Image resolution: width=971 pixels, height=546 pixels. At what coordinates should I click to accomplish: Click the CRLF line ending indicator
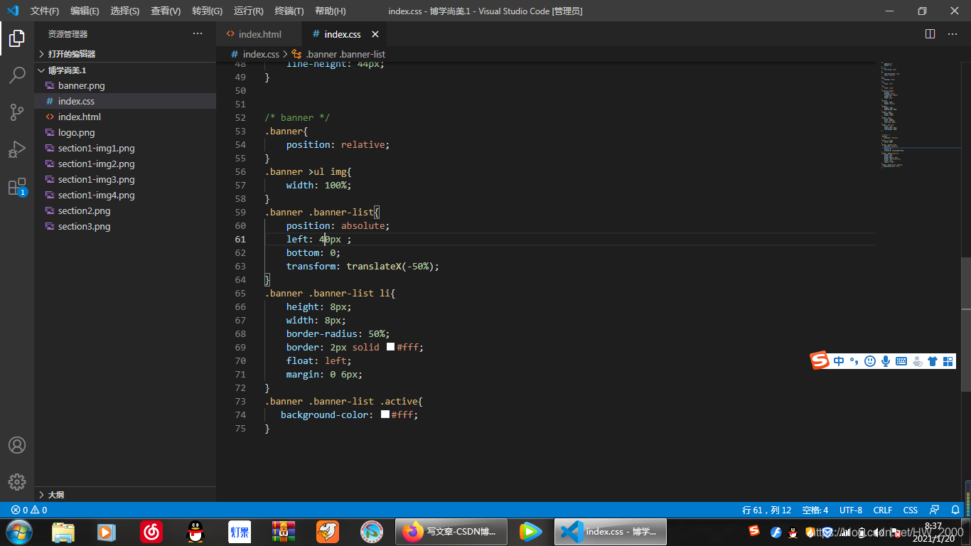883,510
